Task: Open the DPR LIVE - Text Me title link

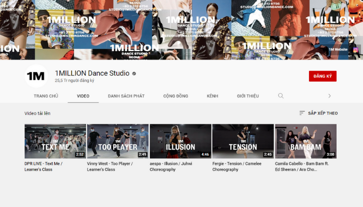Action: (x=44, y=166)
